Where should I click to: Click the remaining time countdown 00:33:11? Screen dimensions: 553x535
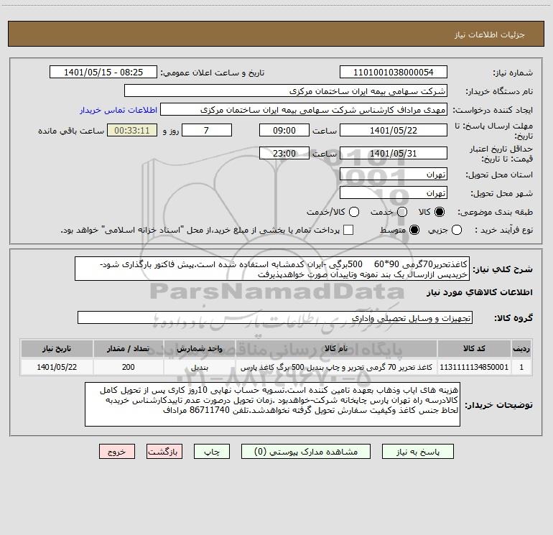pos(132,131)
